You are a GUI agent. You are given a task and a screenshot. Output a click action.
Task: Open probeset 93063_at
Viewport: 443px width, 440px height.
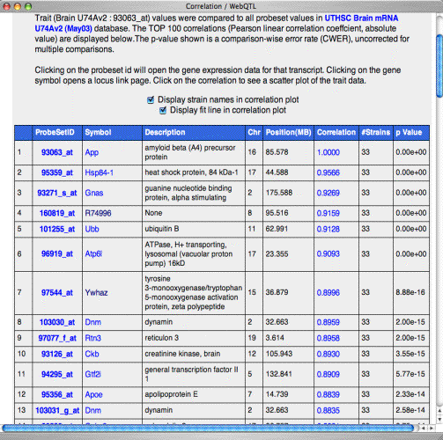click(57, 152)
